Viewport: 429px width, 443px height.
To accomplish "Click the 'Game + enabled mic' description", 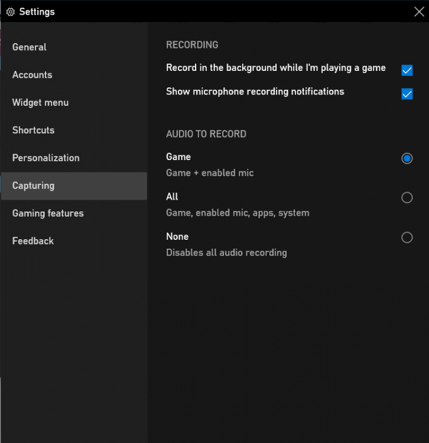I will pos(210,173).
